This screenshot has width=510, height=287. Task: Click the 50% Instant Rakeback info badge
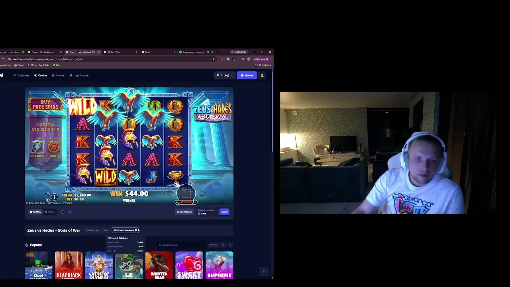point(125,230)
